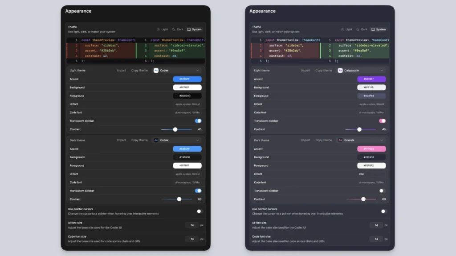Click the Aa icon in Codex light theme row

tap(156, 70)
